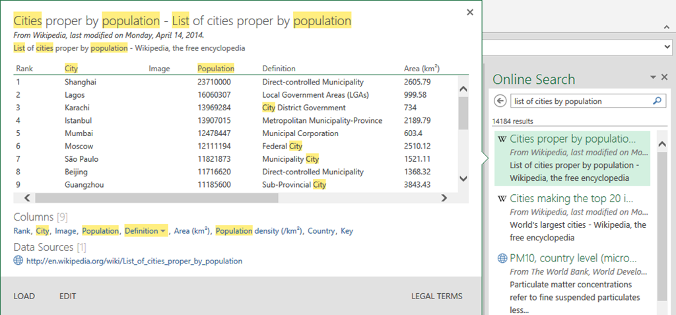Click the Wikipedia icon on the first result
Image resolution: width=676 pixels, height=315 pixels.
coord(502,139)
